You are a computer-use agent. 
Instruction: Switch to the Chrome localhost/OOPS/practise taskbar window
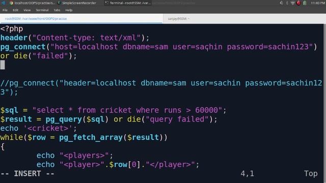coord(33,3)
